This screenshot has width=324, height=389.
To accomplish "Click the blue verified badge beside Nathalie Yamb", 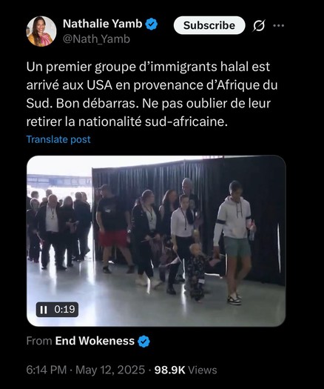I will [152, 24].
